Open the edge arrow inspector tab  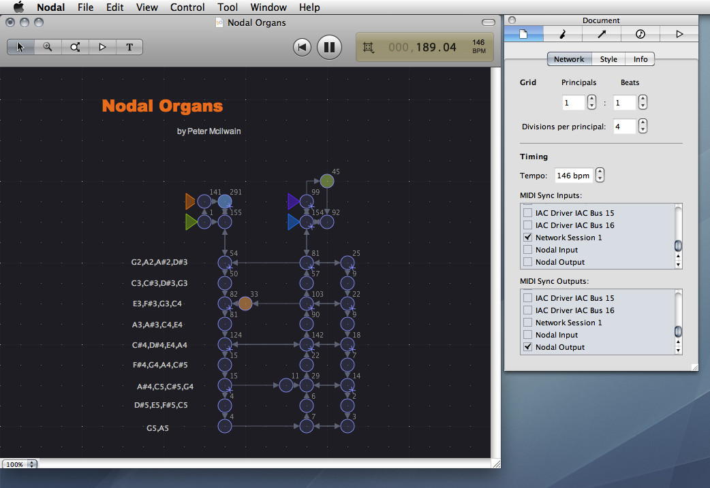[x=602, y=34]
